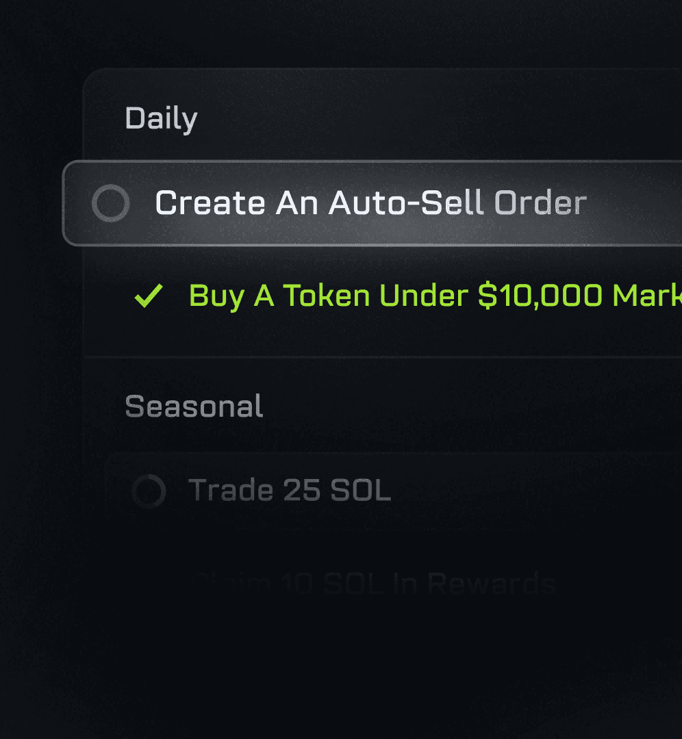Select the Seasonal category header
This screenshot has width=682, height=739.
[x=193, y=406]
